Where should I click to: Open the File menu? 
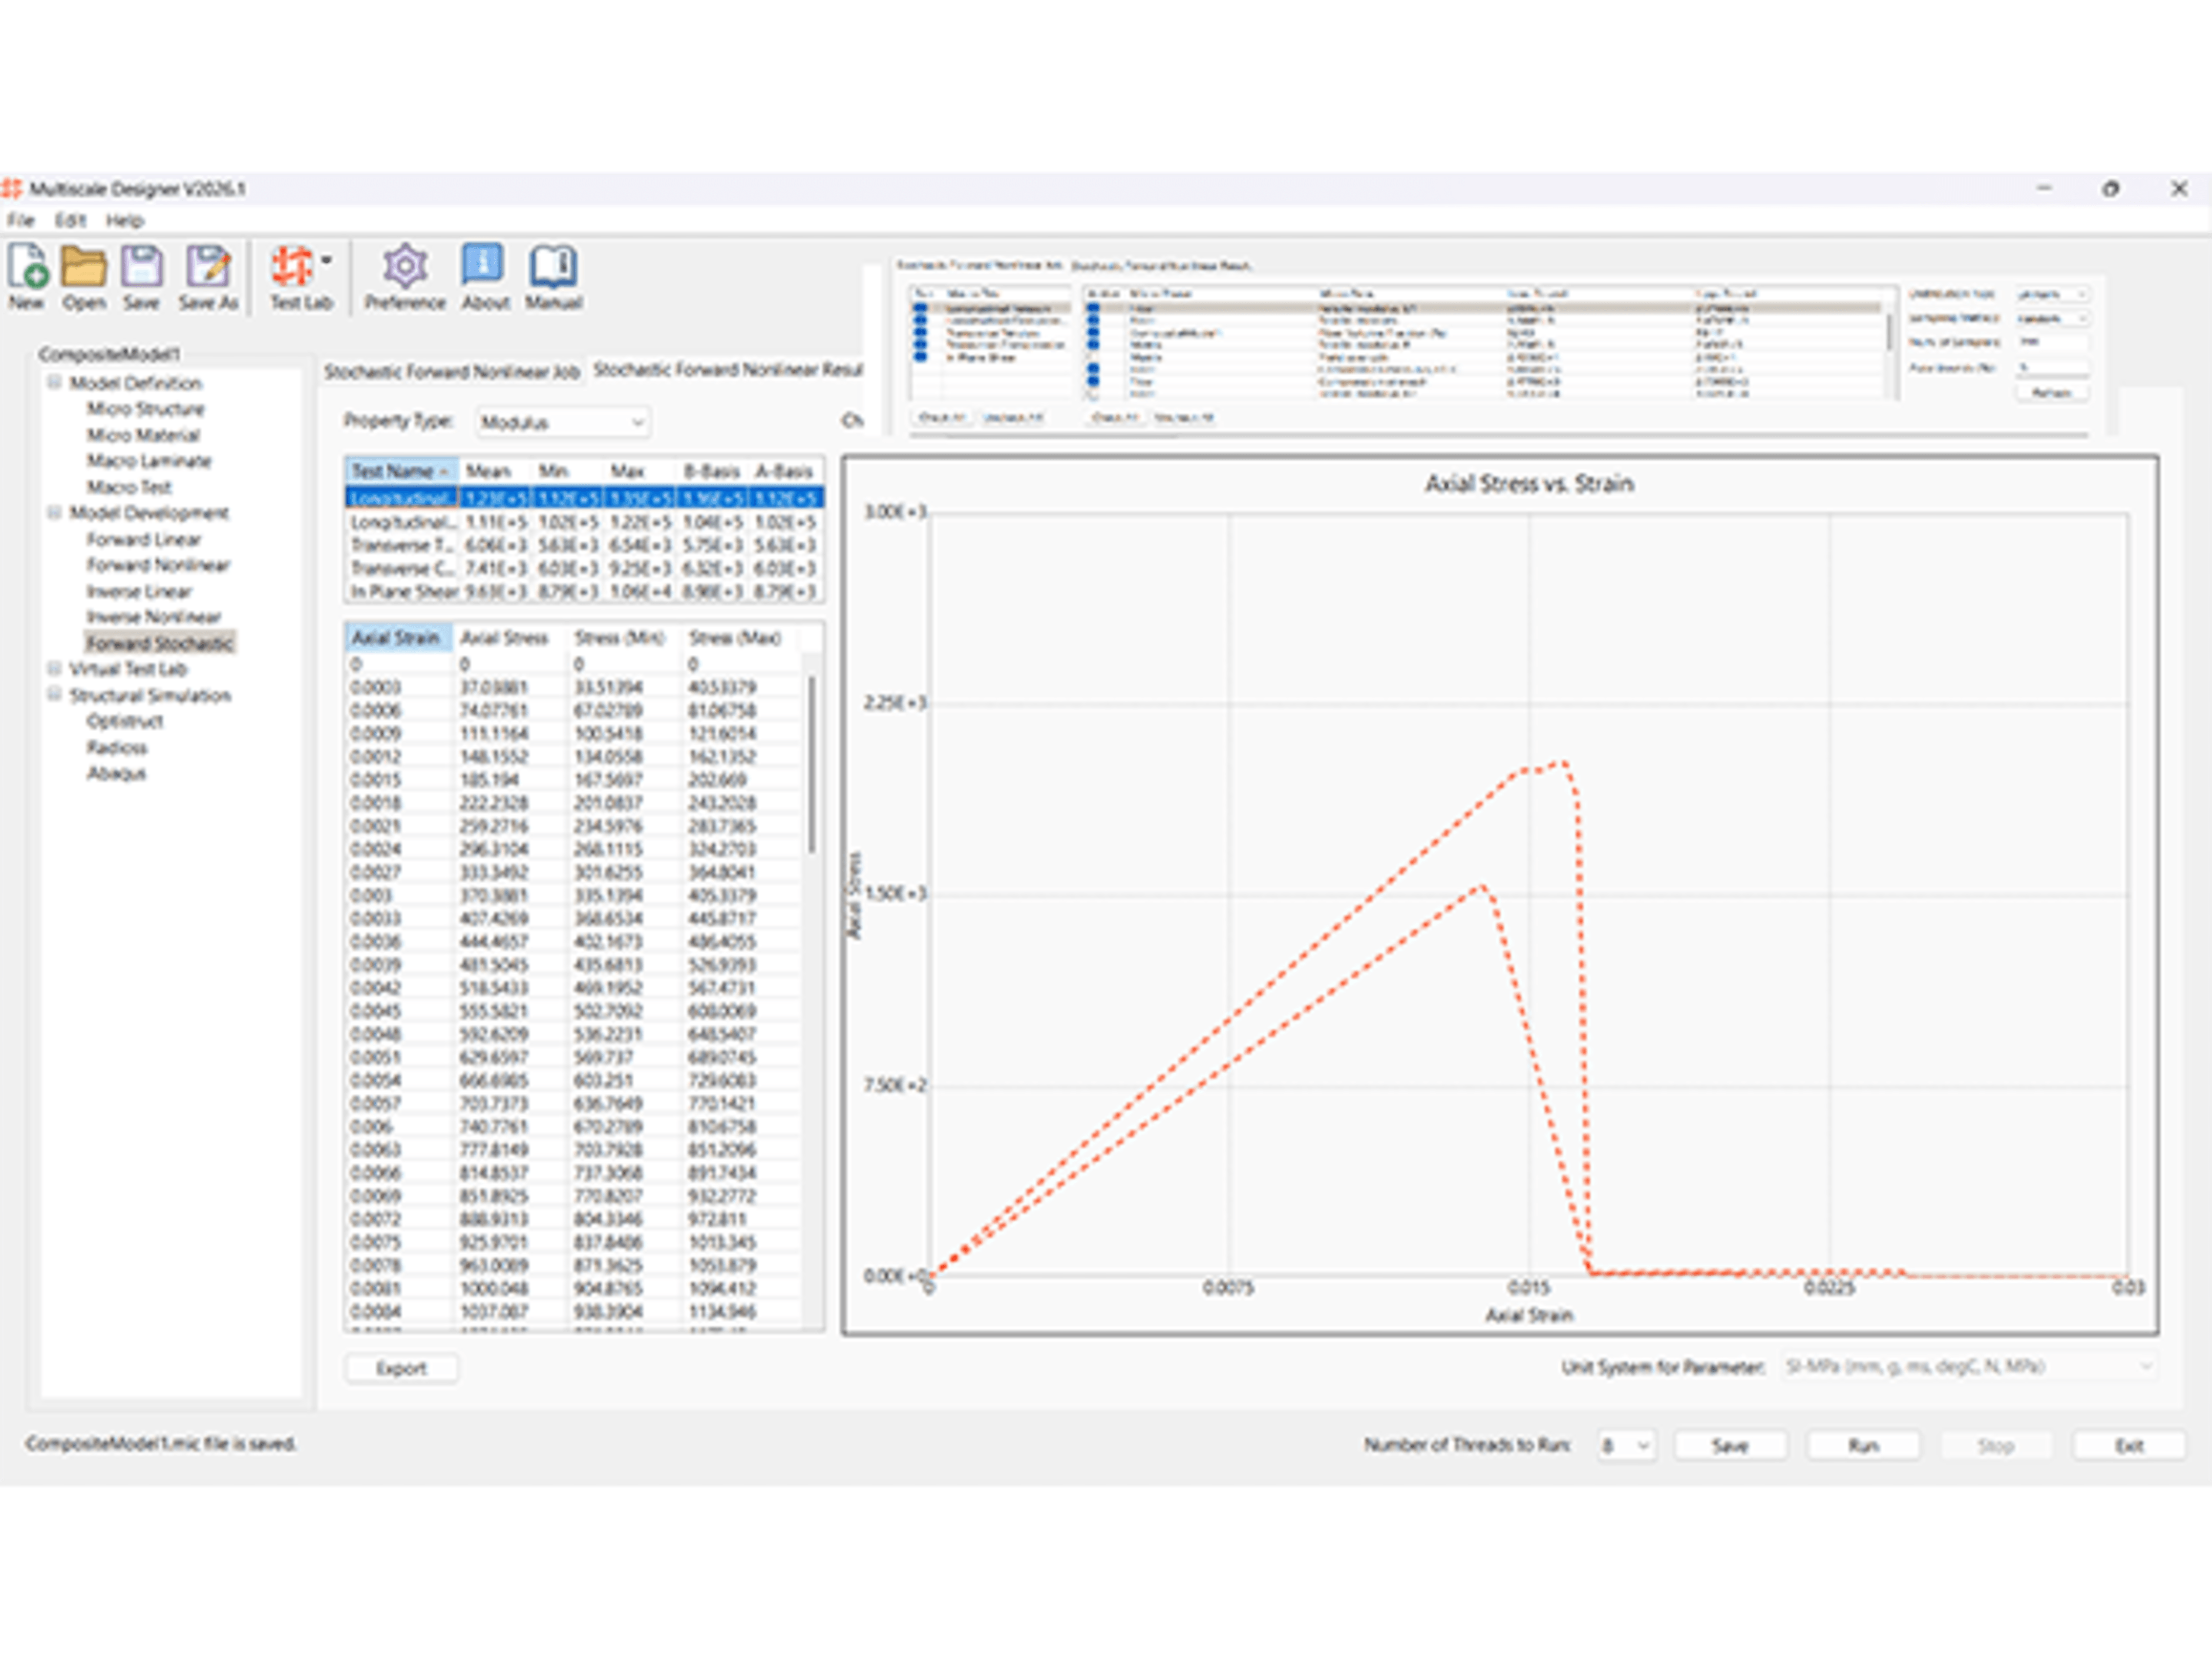[x=21, y=220]
